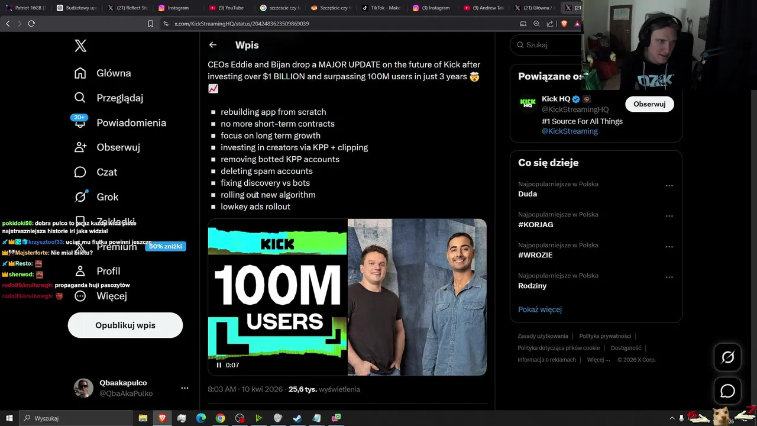Click back arrow next to Wpis

213,45
